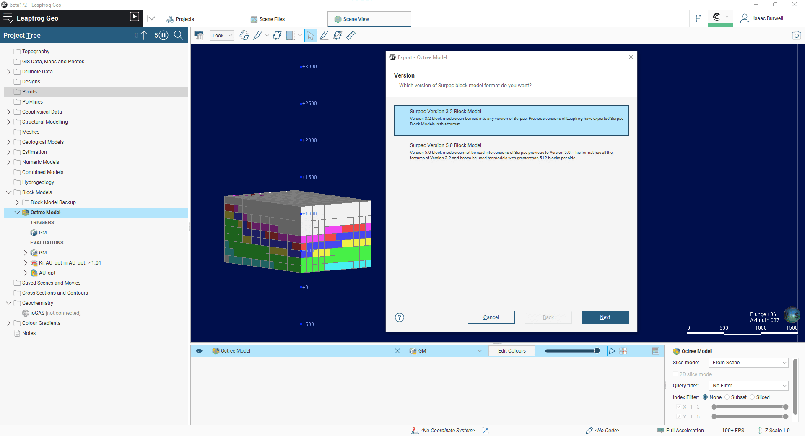Image resolution: width=805 pixels, height=436 pixels.
Task: Click the help question mark icon
Action: pos(400,317)
